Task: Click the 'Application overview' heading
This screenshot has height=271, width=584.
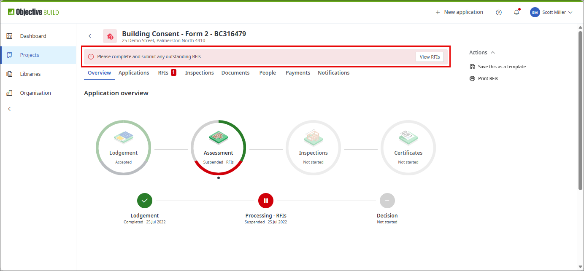Action: point(116,93)
